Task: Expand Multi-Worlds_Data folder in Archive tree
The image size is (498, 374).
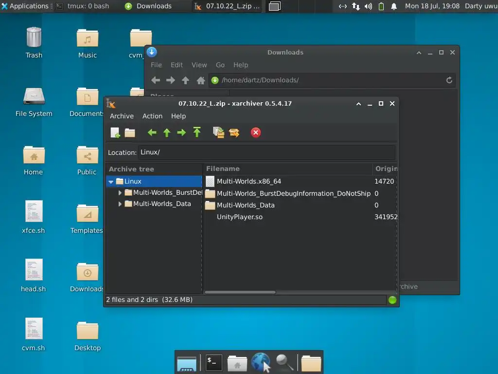Action: (120, 204)
